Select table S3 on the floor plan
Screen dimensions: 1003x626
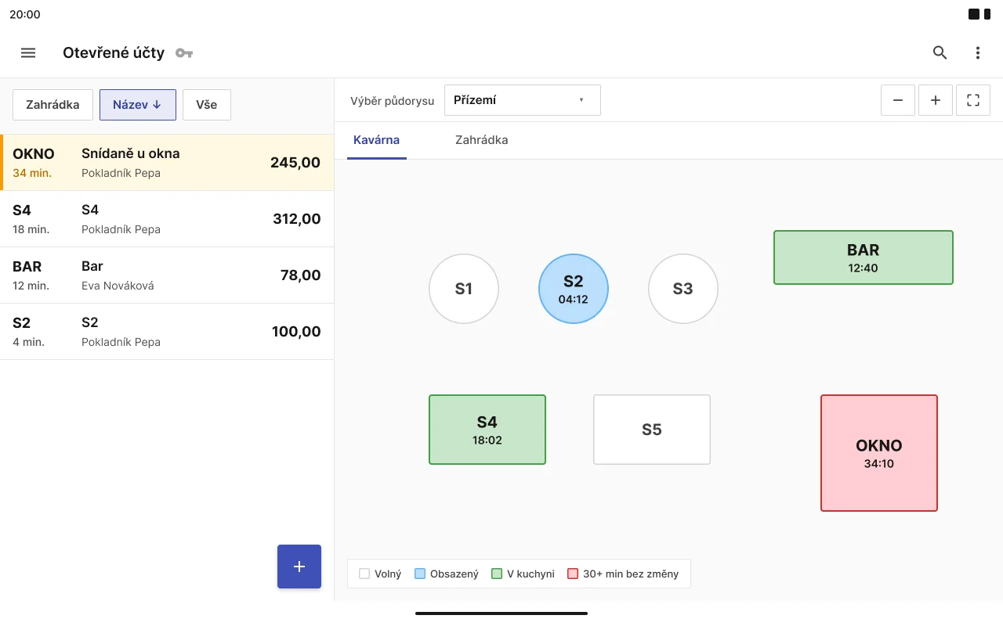coord(683,289)
